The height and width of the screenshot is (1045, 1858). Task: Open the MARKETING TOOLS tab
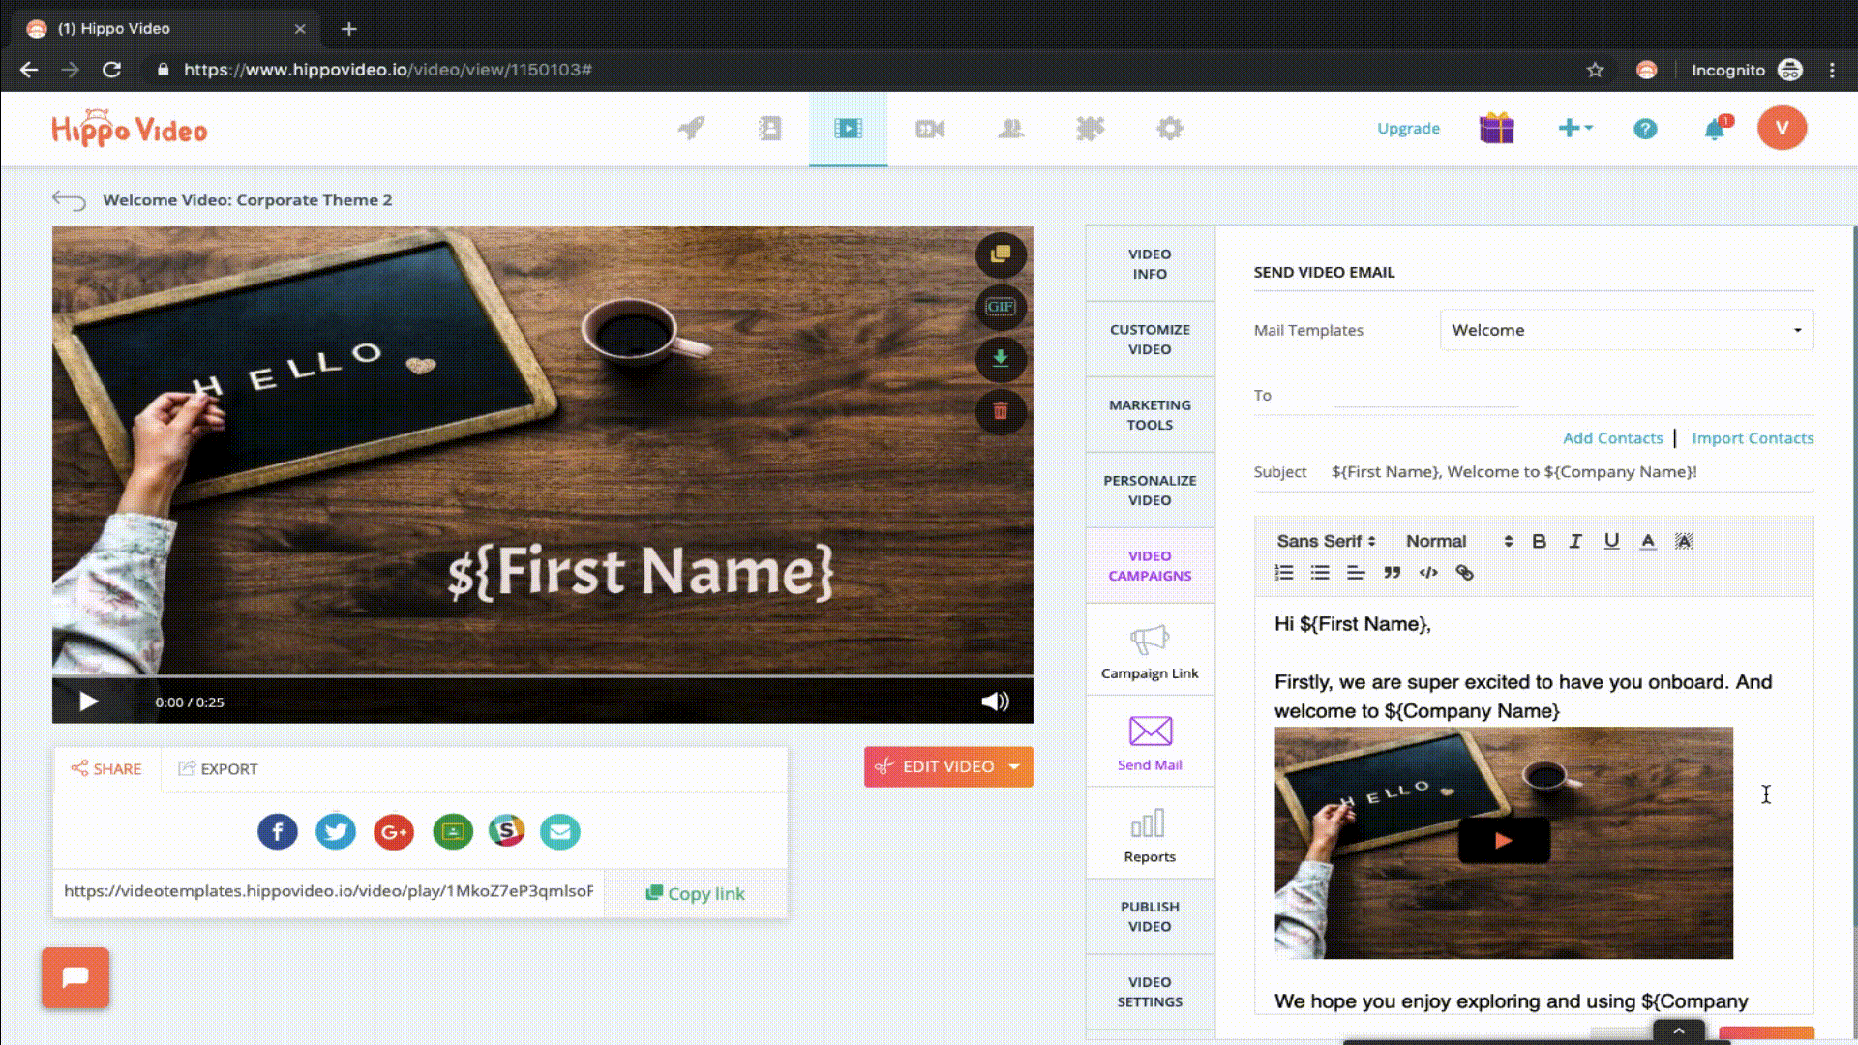click(1150, 415)
